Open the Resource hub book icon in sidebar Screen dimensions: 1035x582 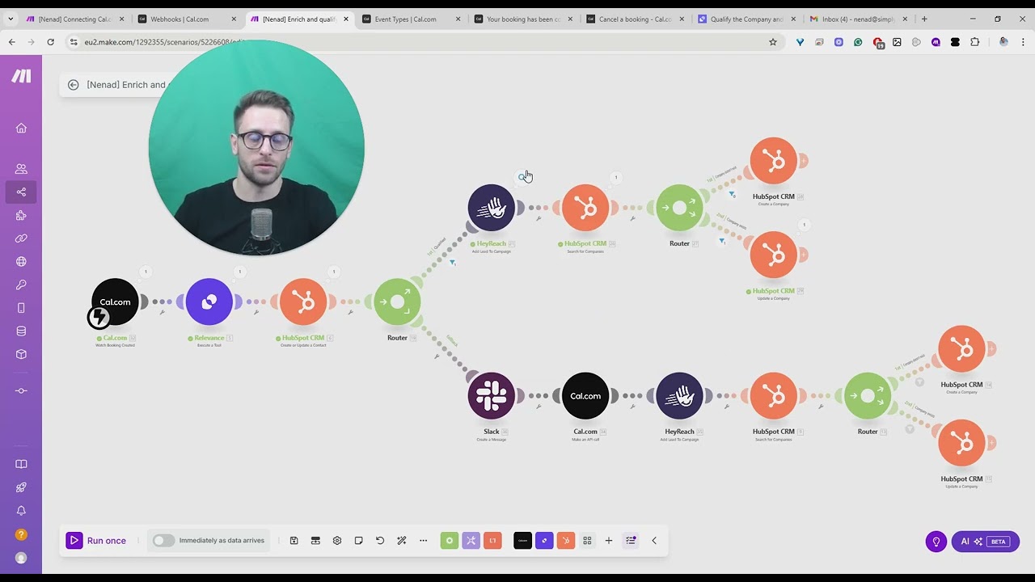tap(21, 464)
